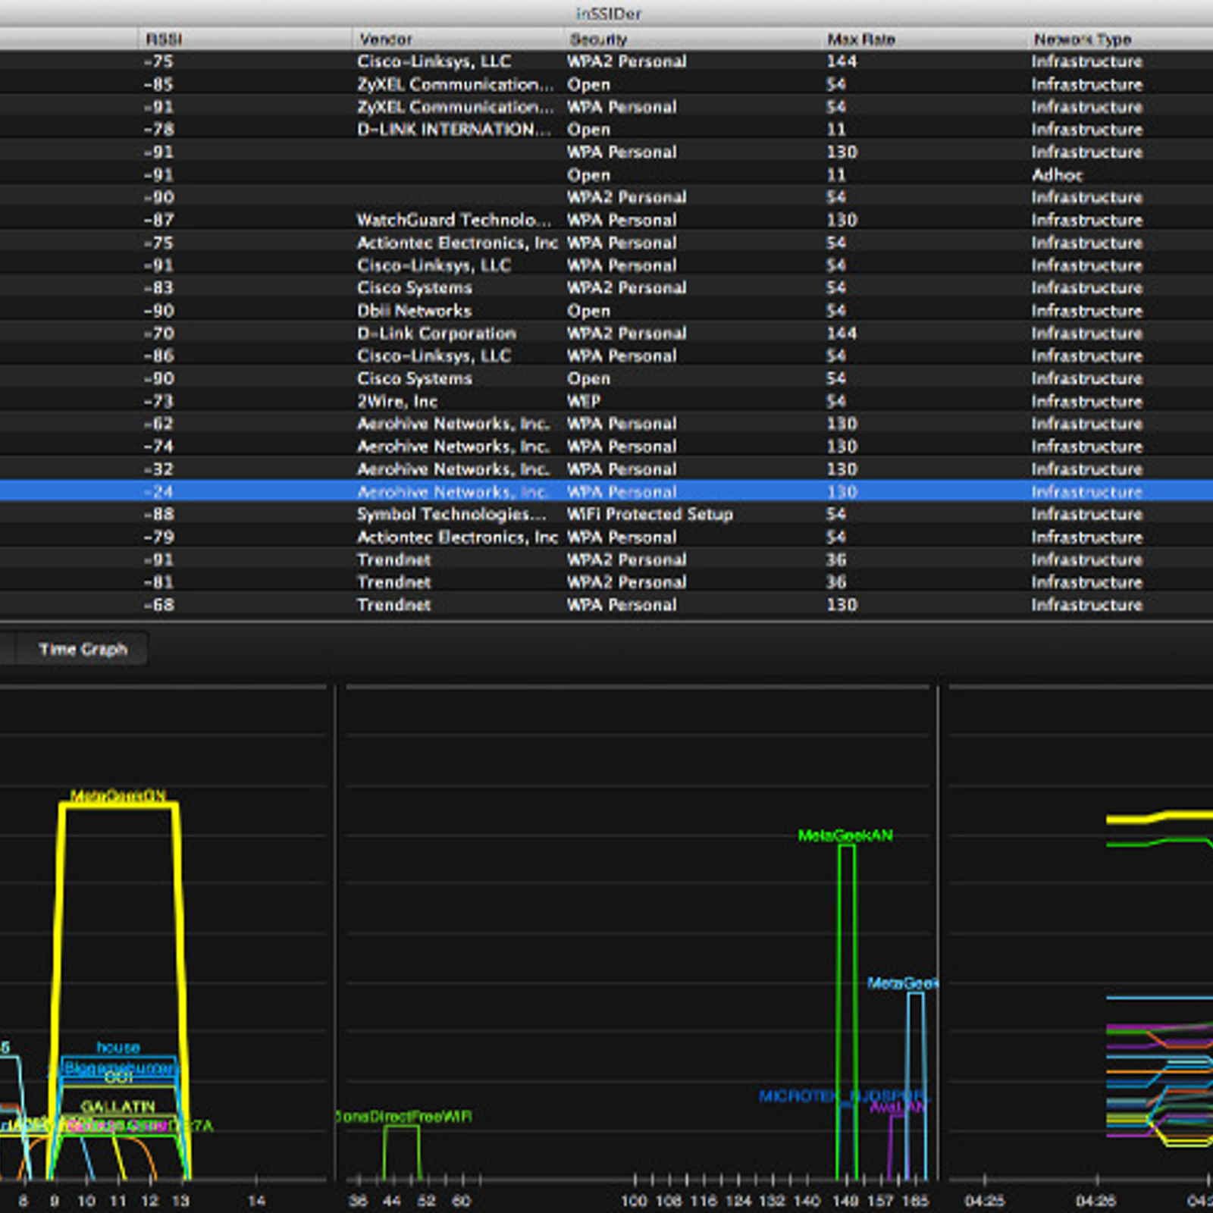Select the vendorless row with RSSI -90
Image resolution: width=1213 pixels, height=1213 pixels.
pyautogui.click(x=606, y=197)
